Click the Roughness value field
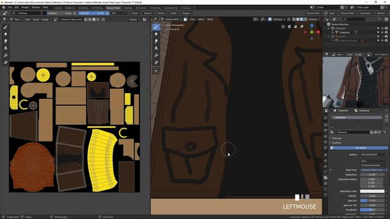390x219 pixels. (372, 209)
